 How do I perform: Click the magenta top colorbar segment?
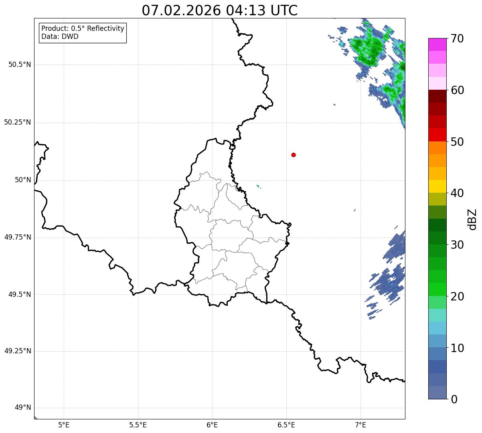[x=437, y=44]
